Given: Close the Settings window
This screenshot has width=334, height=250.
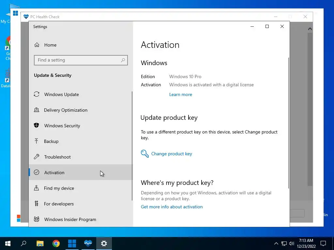Looking at the screenshot, I should [282, 26].
